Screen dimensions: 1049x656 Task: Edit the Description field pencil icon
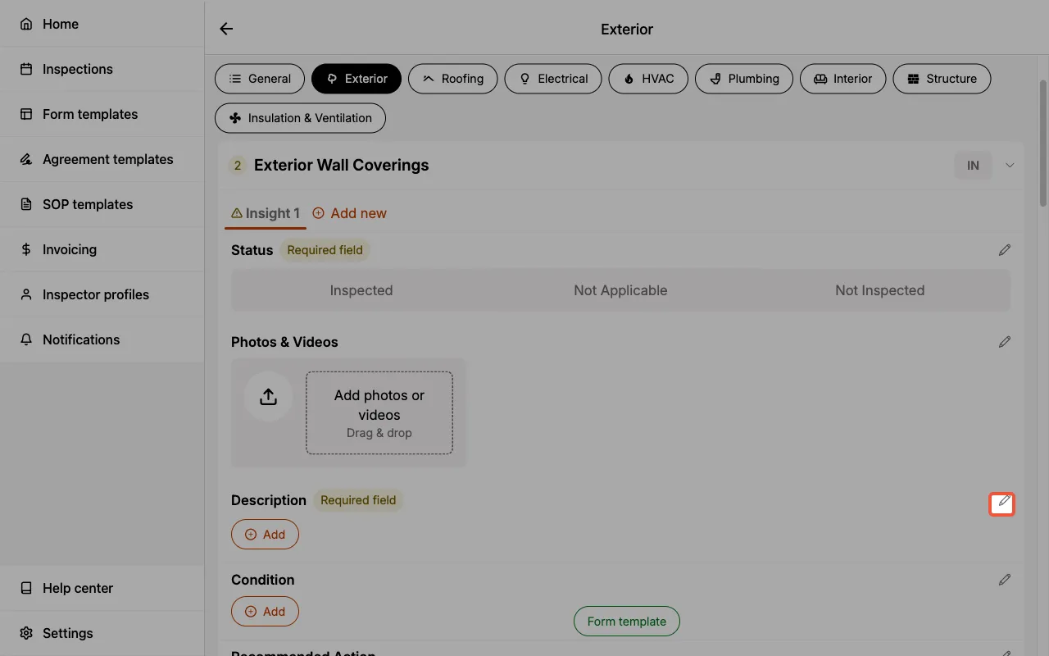coord(1001,501)
